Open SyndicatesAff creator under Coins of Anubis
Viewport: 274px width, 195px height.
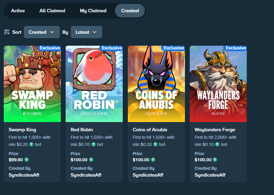pyautogui.click(x=148, y=175)
